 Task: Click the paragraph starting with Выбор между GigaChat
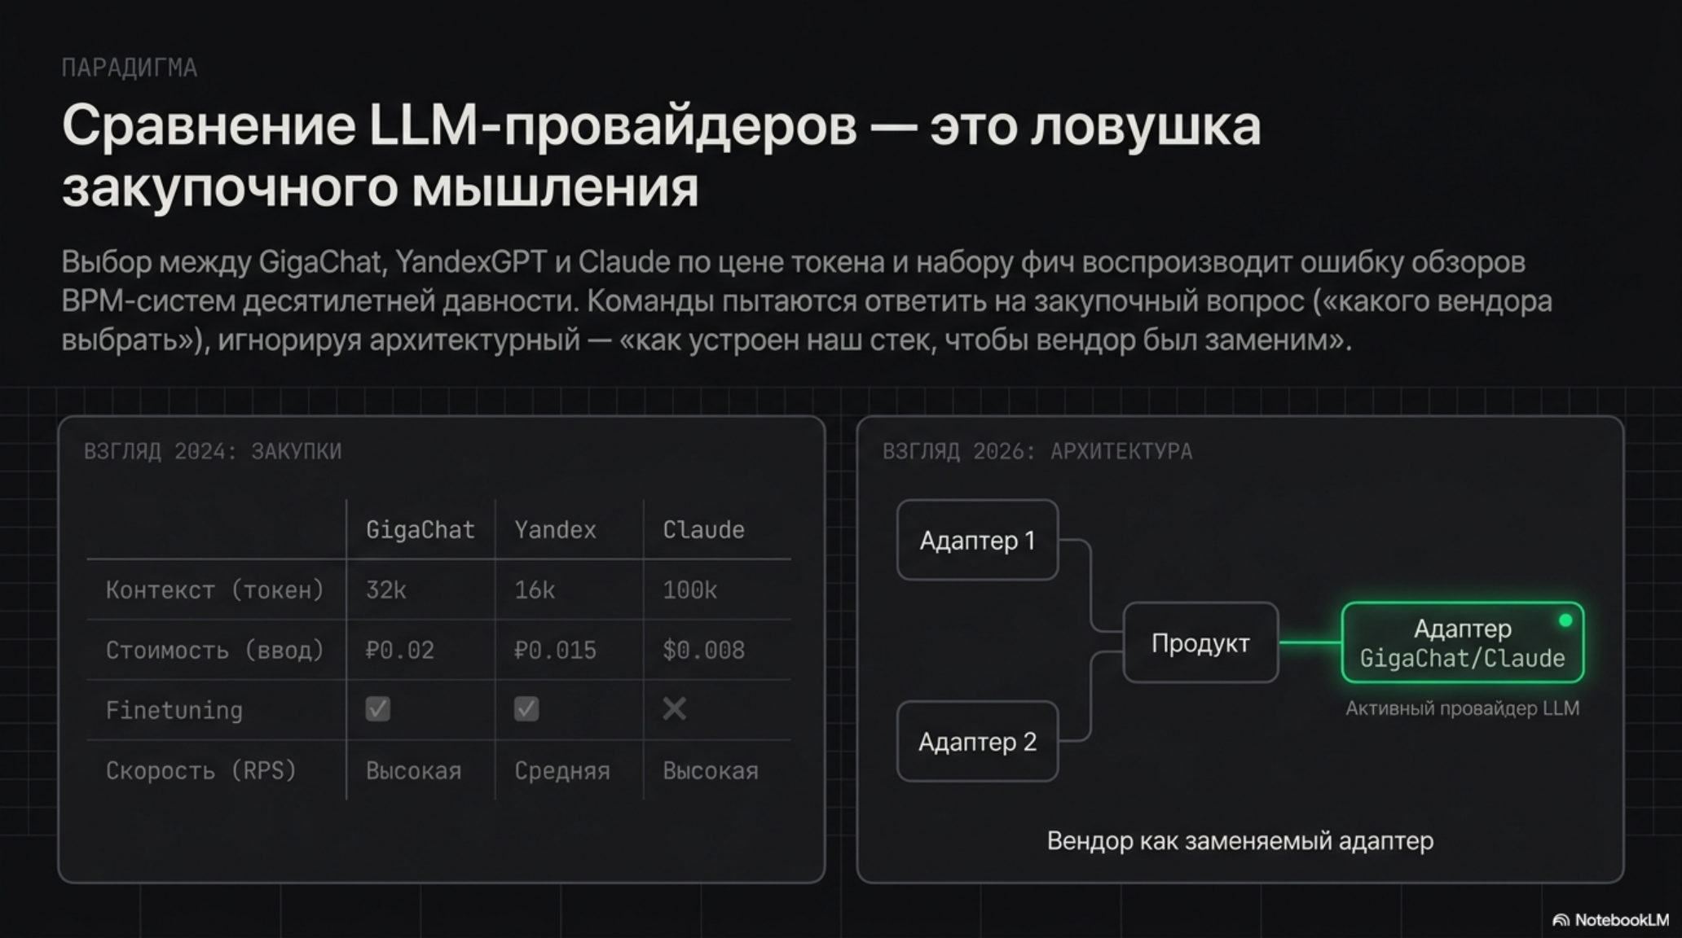807,300
